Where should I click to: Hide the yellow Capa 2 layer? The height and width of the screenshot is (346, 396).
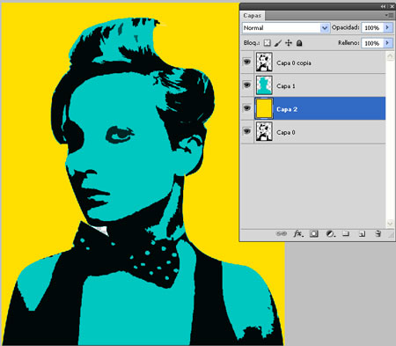click(247, 108)
